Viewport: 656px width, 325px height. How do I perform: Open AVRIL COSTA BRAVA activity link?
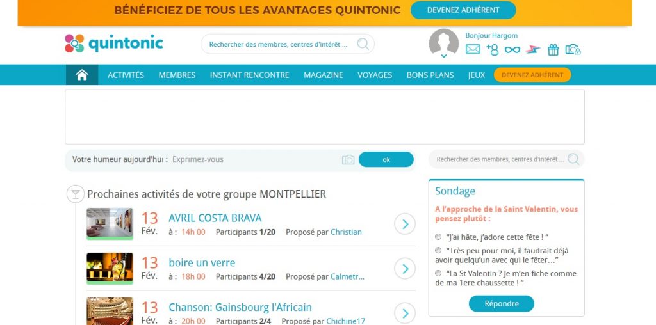[x=215, y=218]
